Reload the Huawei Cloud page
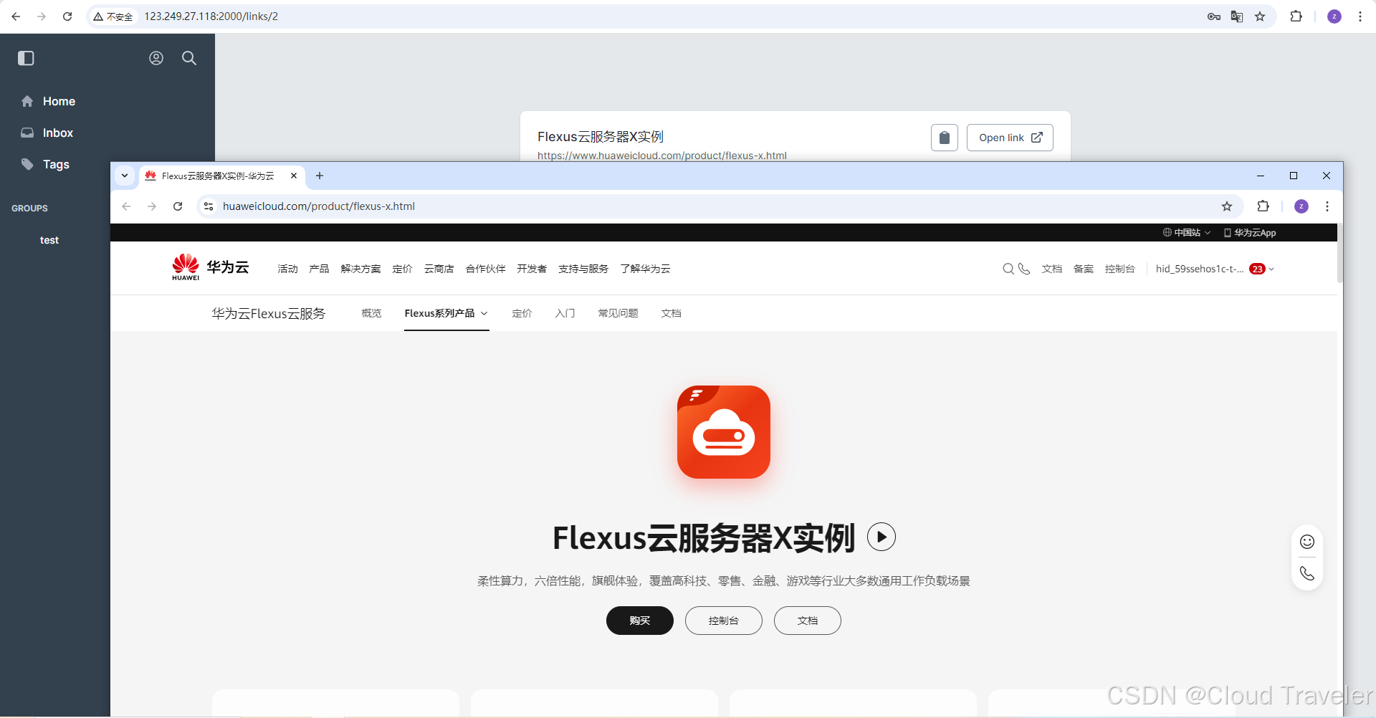Viewport: 1376px width, 718px height. (x=178, y=206)
